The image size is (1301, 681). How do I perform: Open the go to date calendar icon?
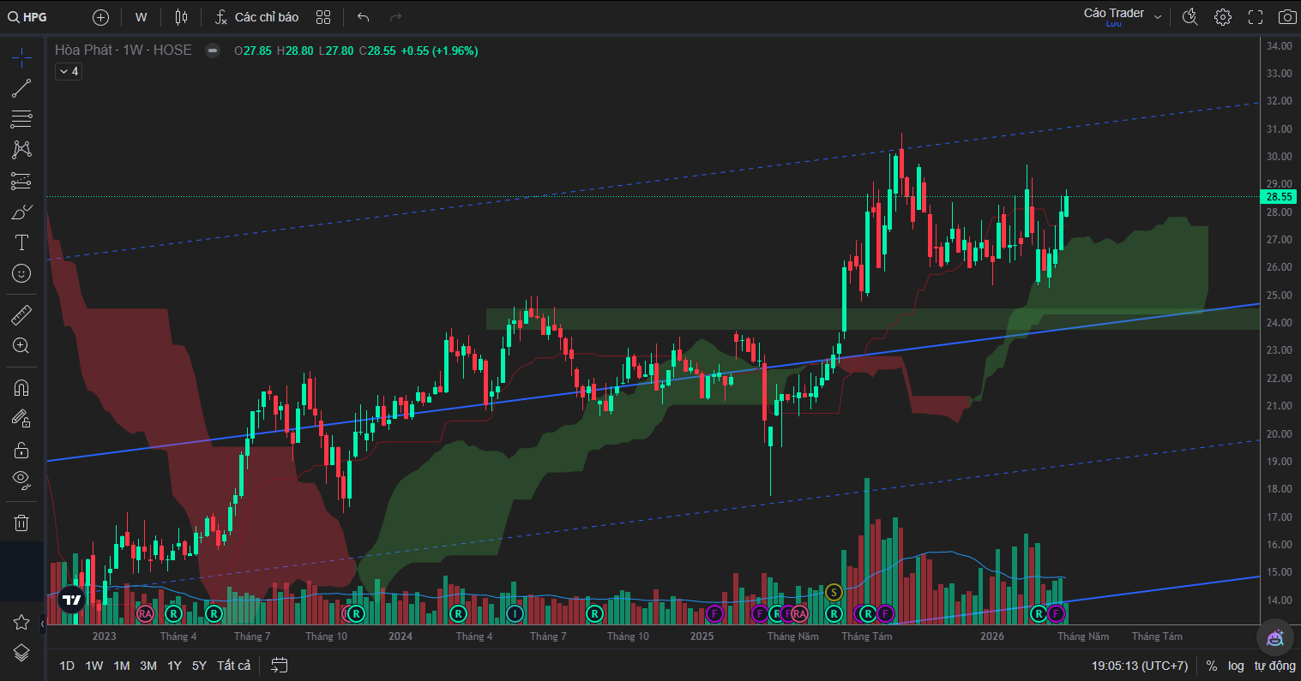tap(280, 665)
